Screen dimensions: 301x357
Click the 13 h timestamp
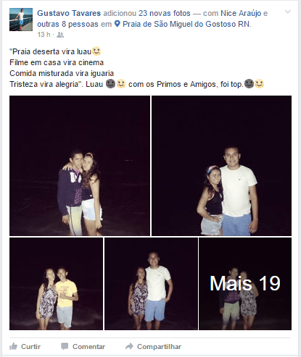click(x=44, y=35)
